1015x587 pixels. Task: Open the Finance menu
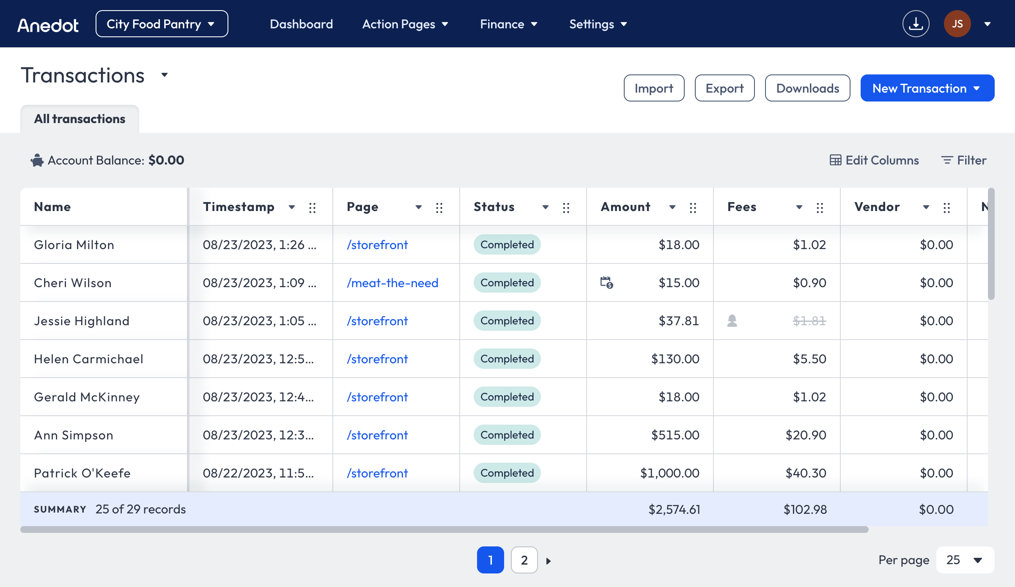[x=508, y=24]
